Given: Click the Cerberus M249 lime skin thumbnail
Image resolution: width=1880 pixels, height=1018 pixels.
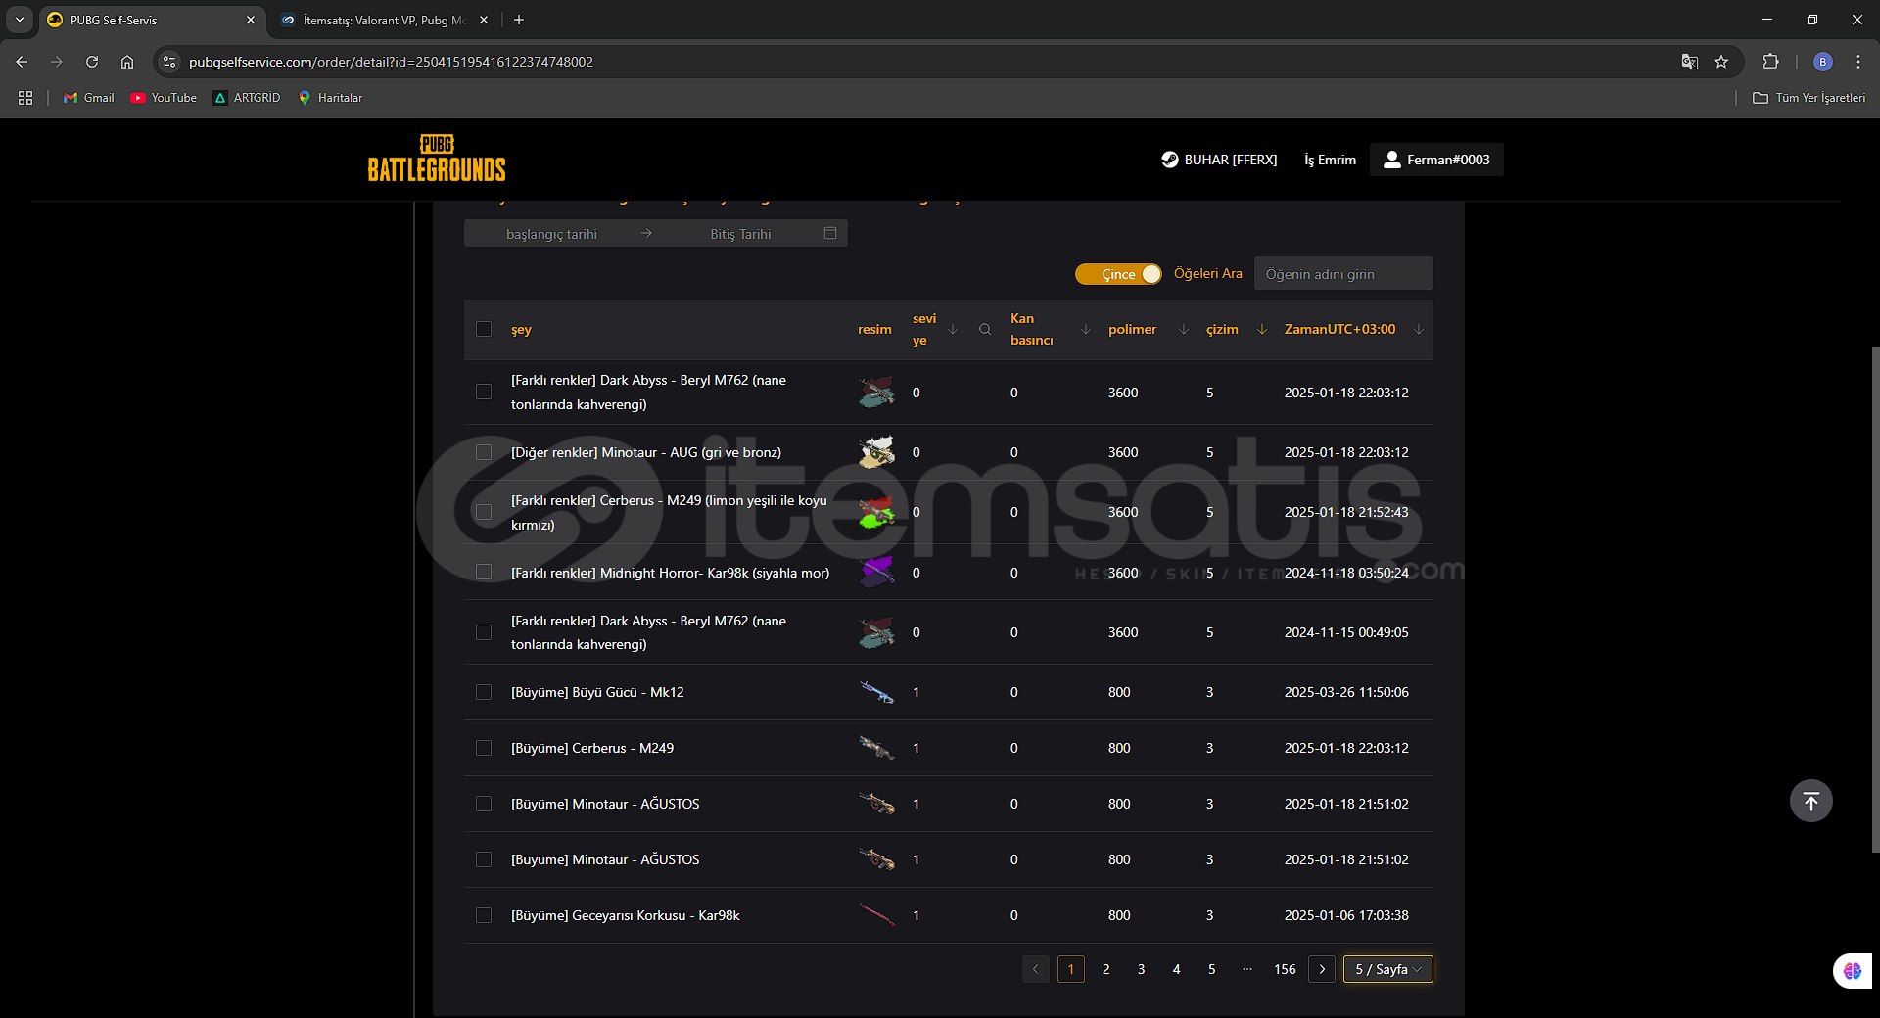Looking at the screenshot, I should tap(876, 512).
